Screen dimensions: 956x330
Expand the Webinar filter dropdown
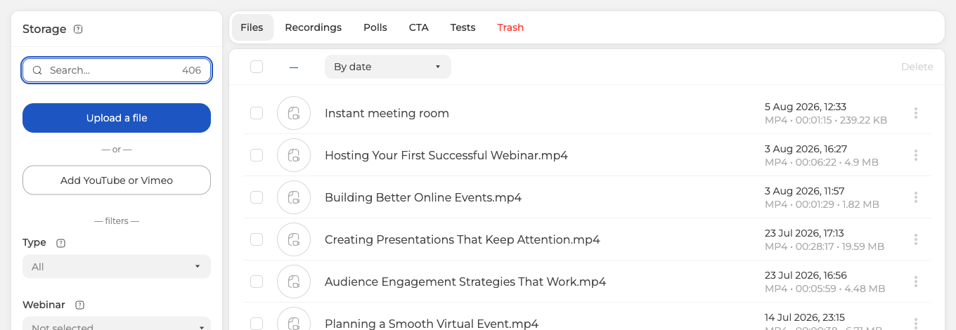click(117, 324)
